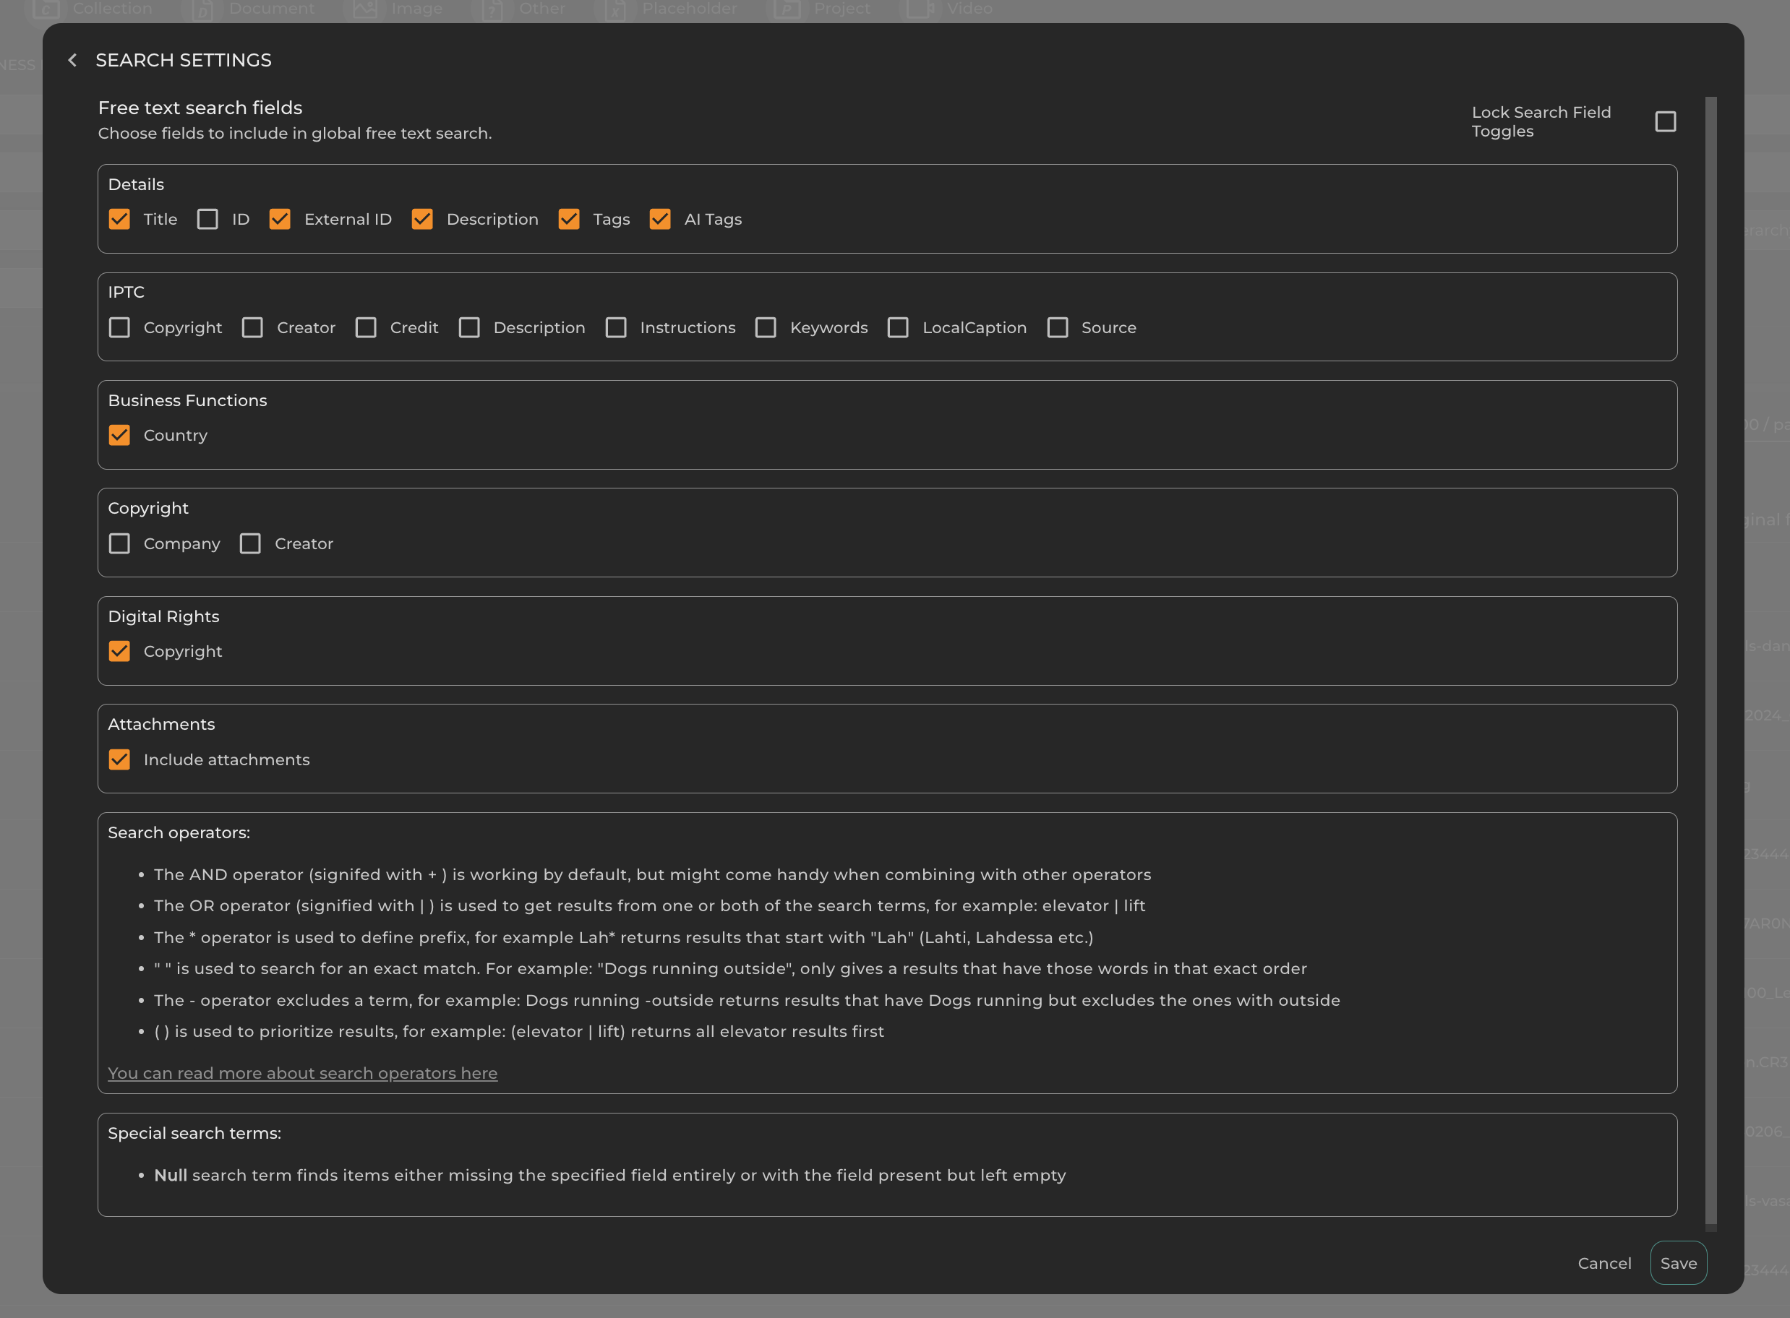The image size is (1790, 1318).
Task: Uncheck the External ID checkbox
Action: coord(279,219)
